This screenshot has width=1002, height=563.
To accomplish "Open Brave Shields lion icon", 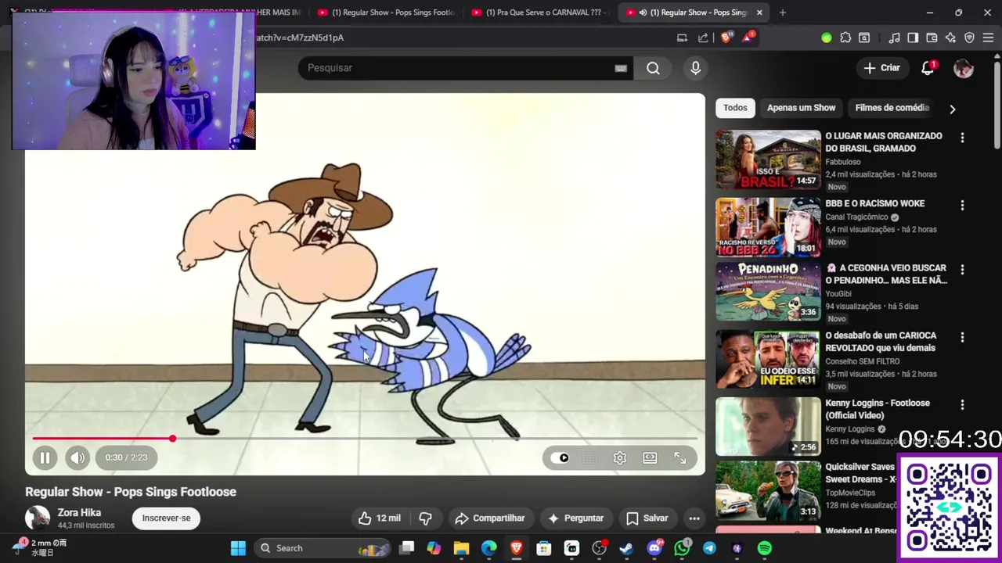I will (x=726, y=38).
